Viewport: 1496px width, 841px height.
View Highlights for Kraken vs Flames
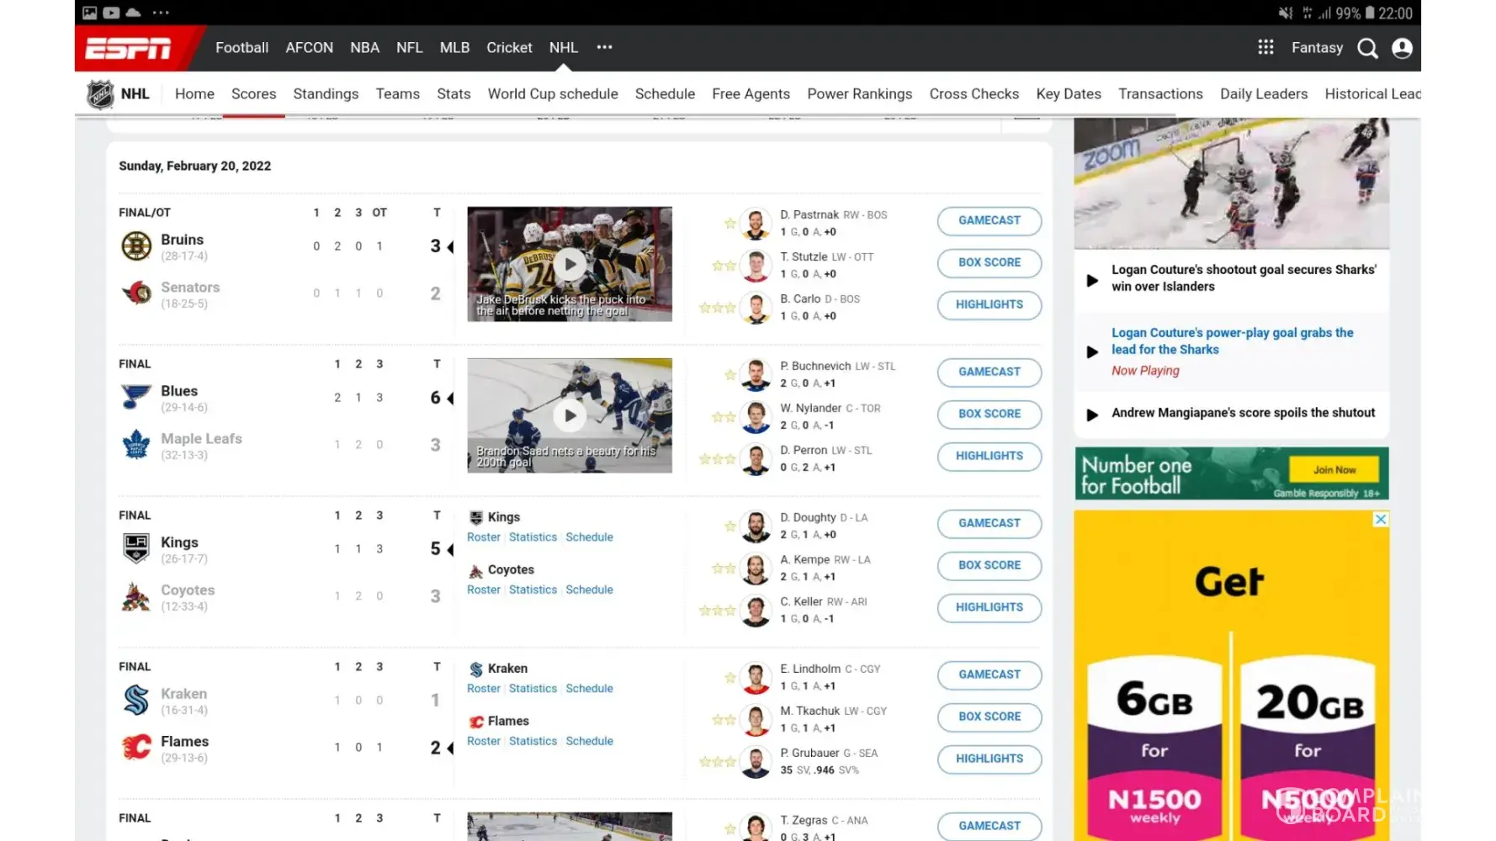click(989, 759)
